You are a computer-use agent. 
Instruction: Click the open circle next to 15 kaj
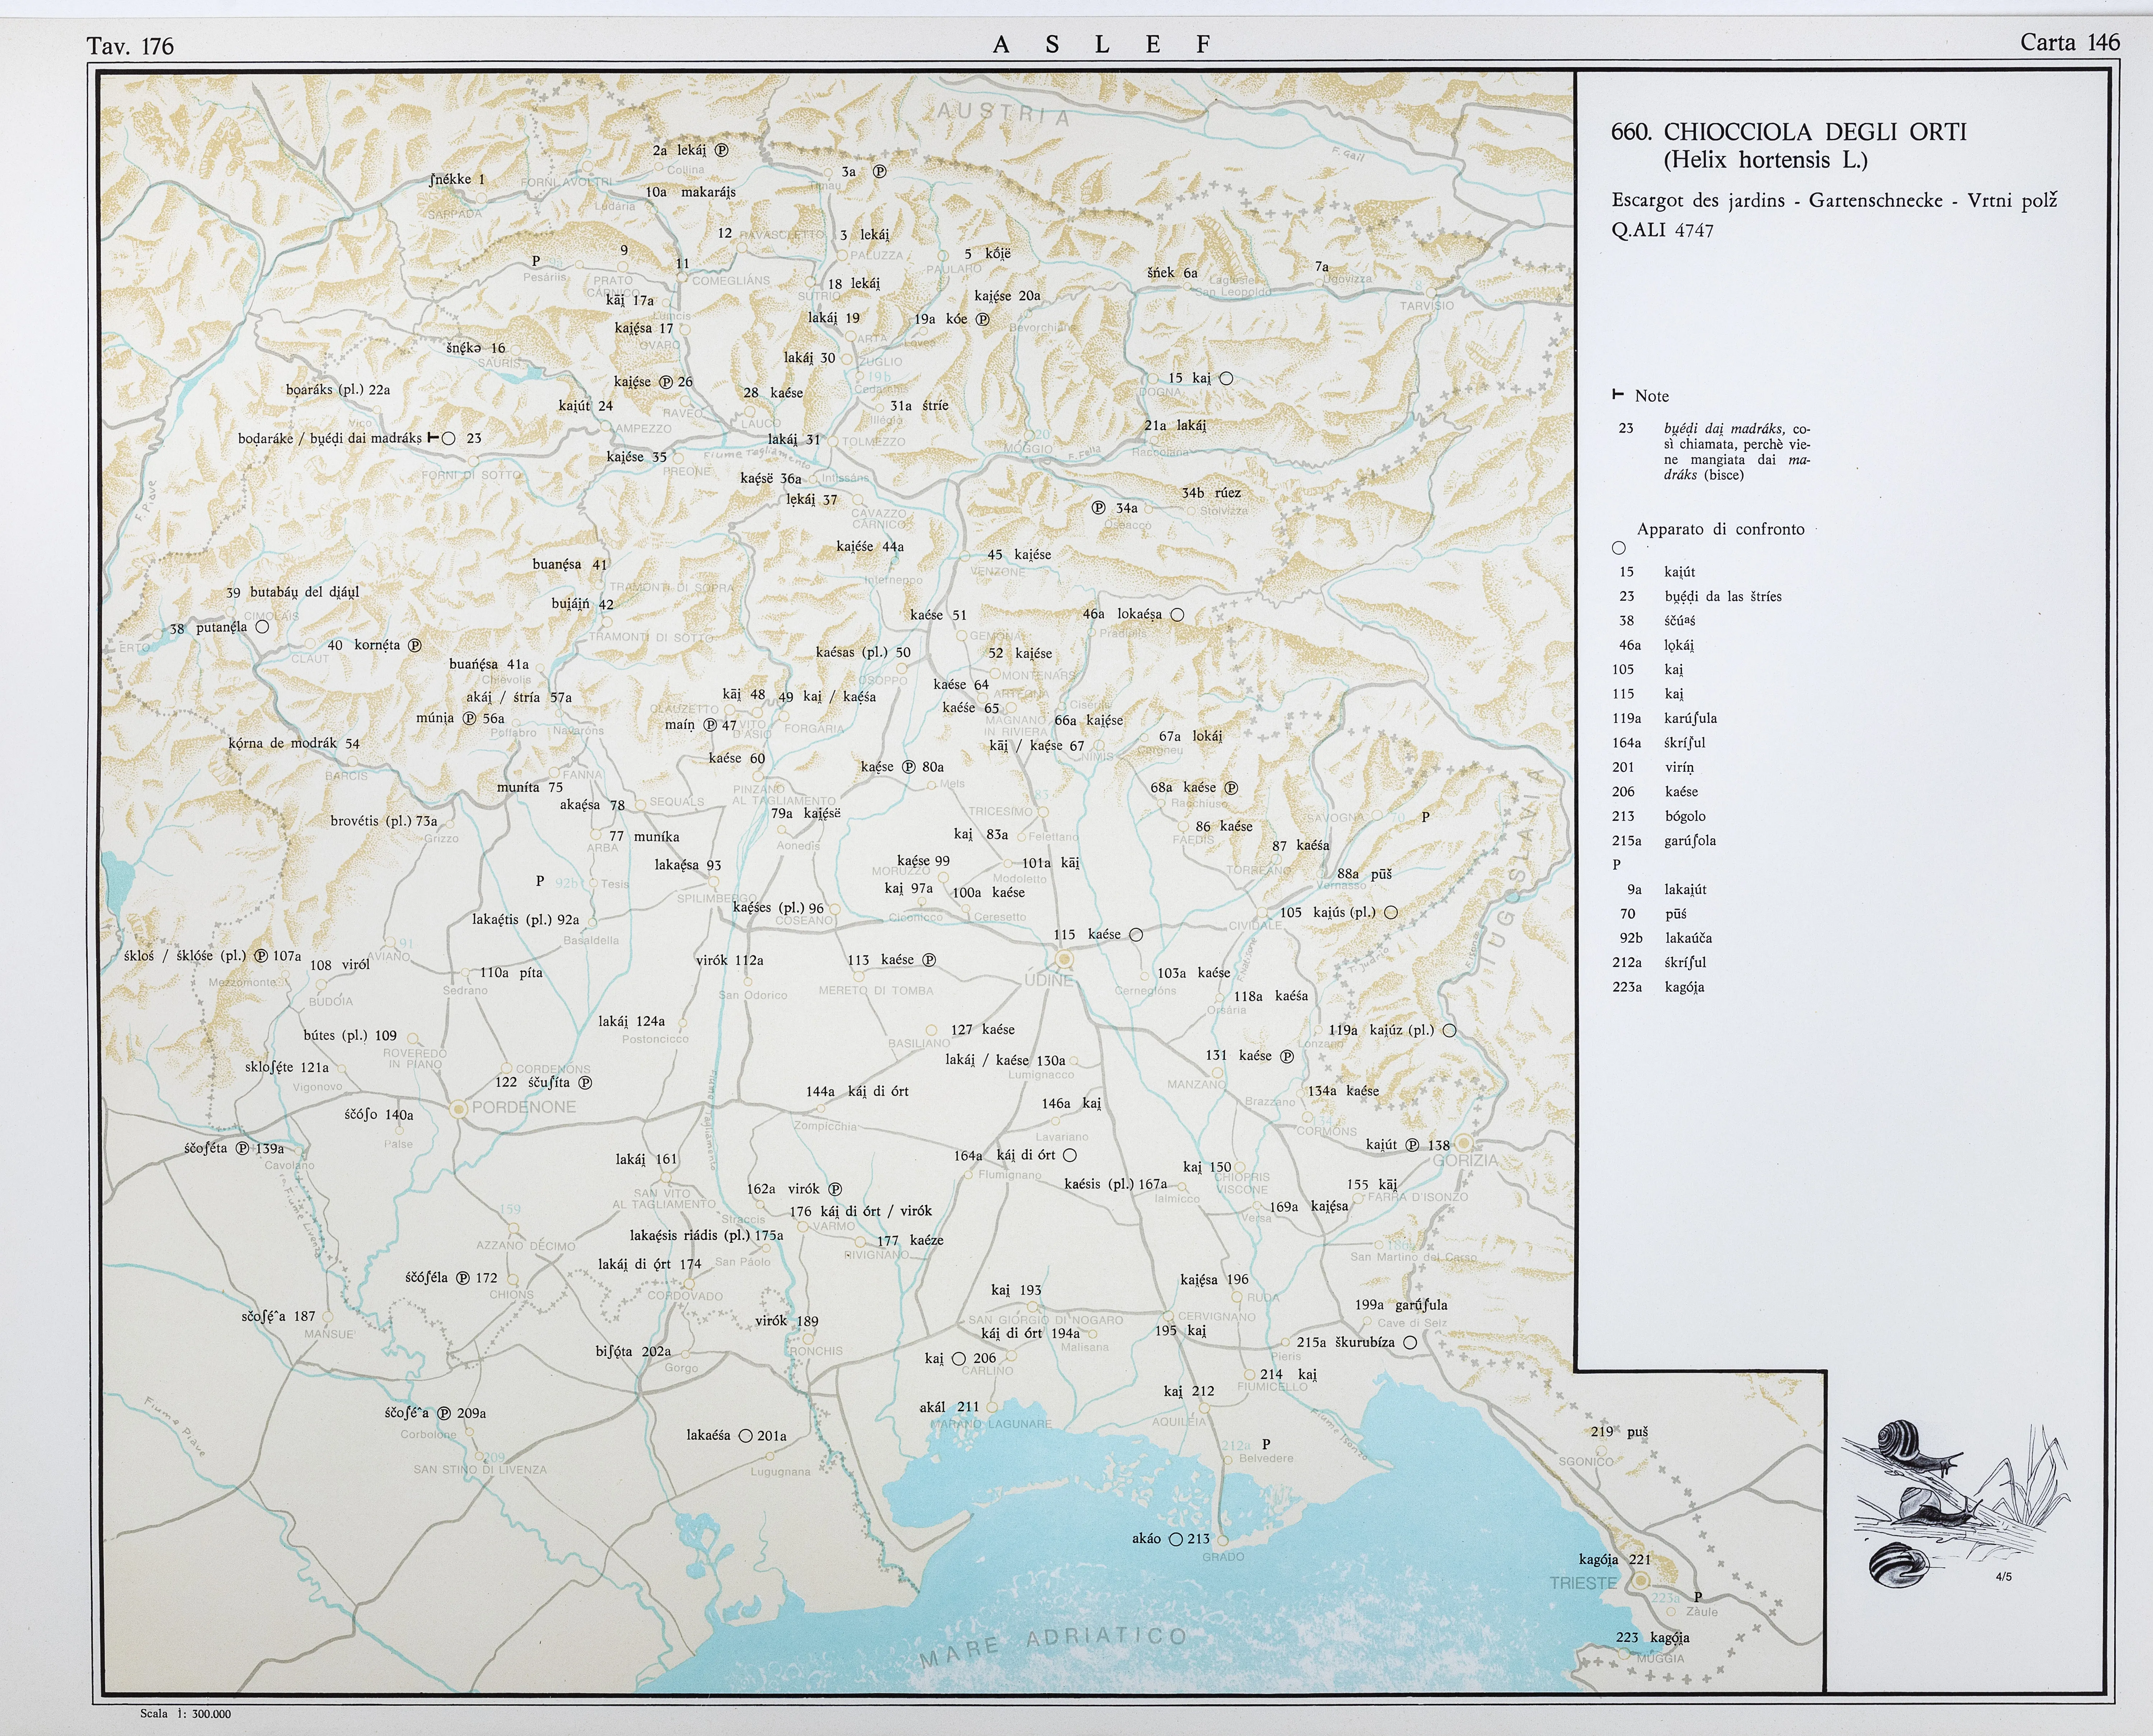coord(1227,378)
